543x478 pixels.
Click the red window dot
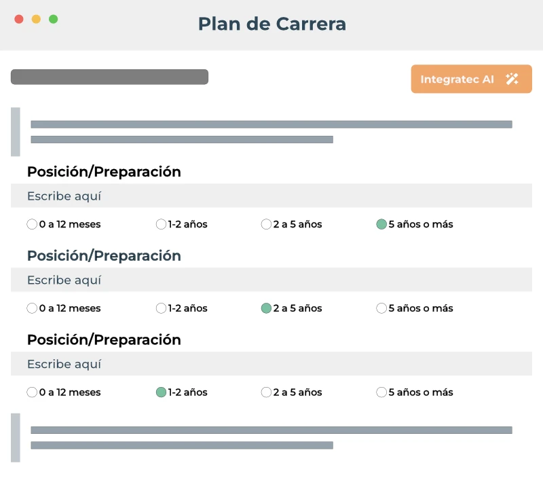tap(20, 19)
